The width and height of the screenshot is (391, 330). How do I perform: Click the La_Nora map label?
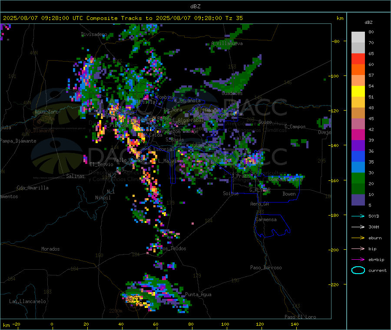[173, 110]
